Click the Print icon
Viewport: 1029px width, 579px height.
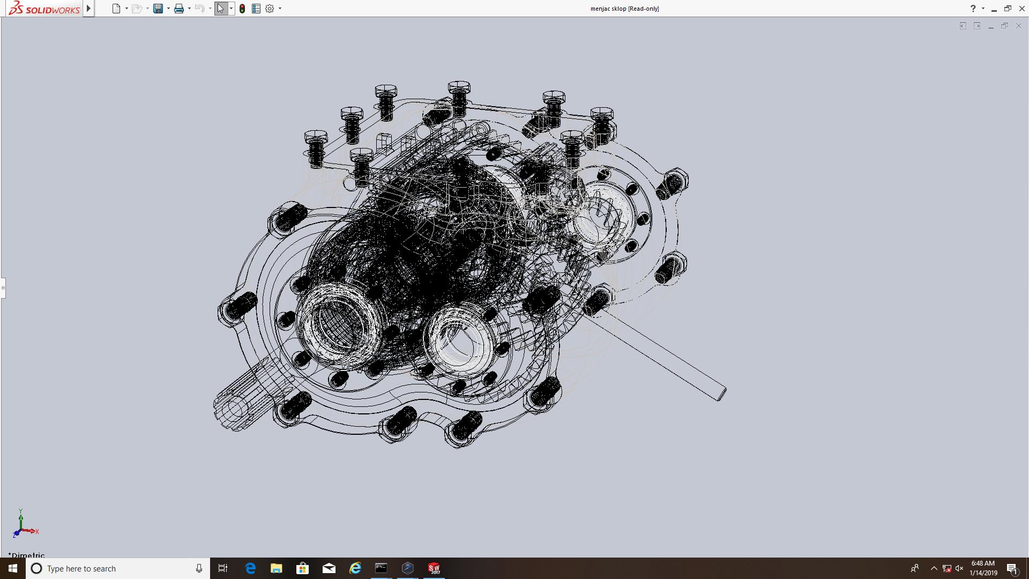(x=179, y=9)
